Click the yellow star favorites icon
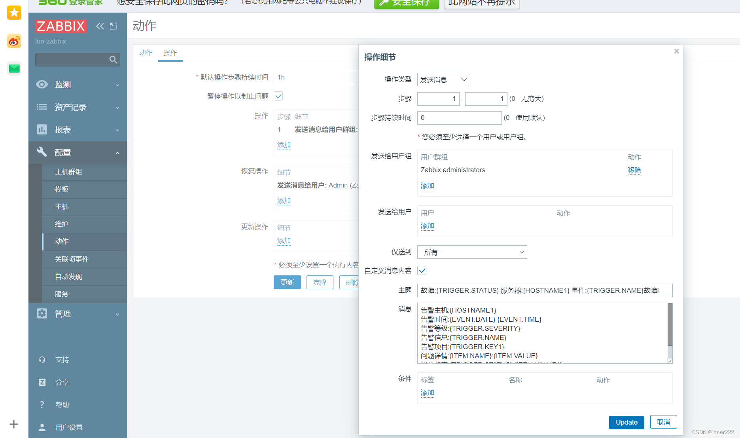740x438 pixels. click(14, 13)
